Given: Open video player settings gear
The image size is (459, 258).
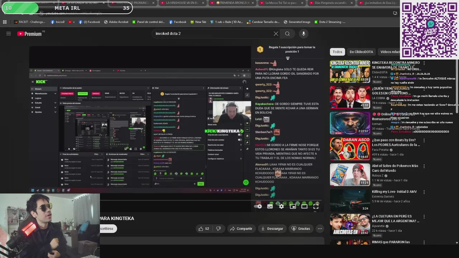Looking at the screenshot, I should pyautogui.click(x=281, y=206).
